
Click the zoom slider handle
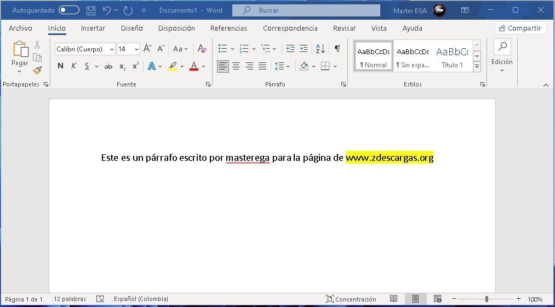coord(487,299)
